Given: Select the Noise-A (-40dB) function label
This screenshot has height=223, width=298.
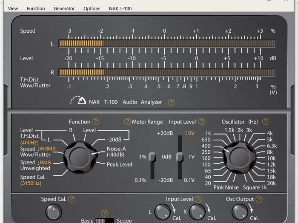Looking at the screenshot, I should pyautogui.click(x=116, y=152).
